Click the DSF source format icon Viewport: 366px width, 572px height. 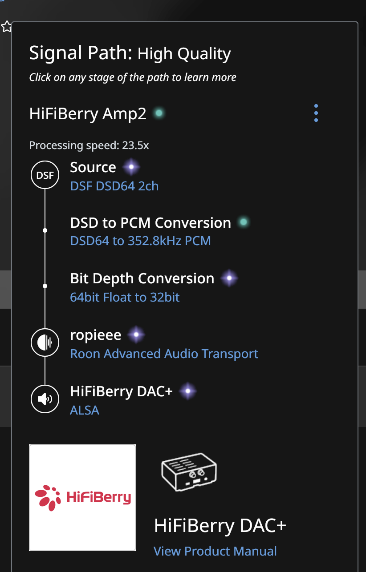(x=45, y=175)
